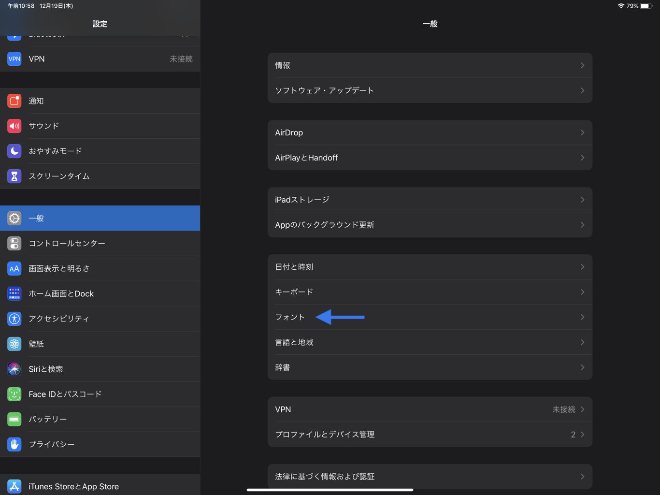Select アクセシビリティ in sidebar
Image resolution: width=660 pixels, height=495 pixels.
[x=100, y=319]
